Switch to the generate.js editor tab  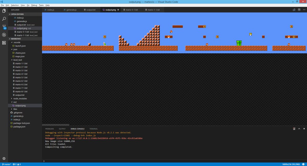(x=71, y=10)
